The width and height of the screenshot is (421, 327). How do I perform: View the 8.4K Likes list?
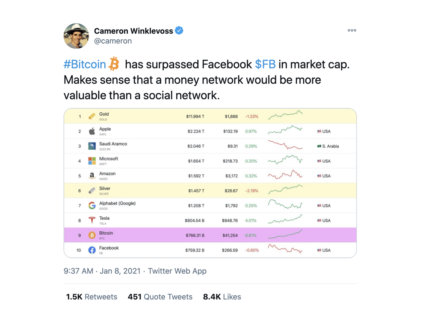(x=222, y=297)
